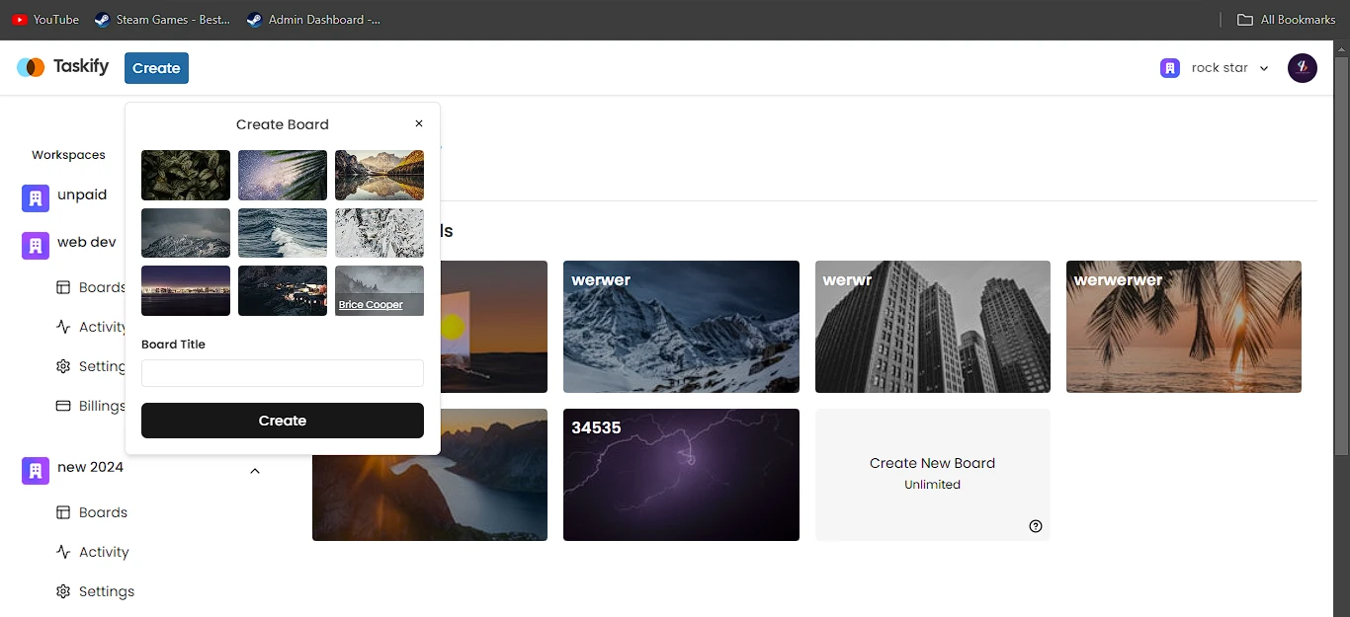Click the user avatar in header

point(1303,68)
